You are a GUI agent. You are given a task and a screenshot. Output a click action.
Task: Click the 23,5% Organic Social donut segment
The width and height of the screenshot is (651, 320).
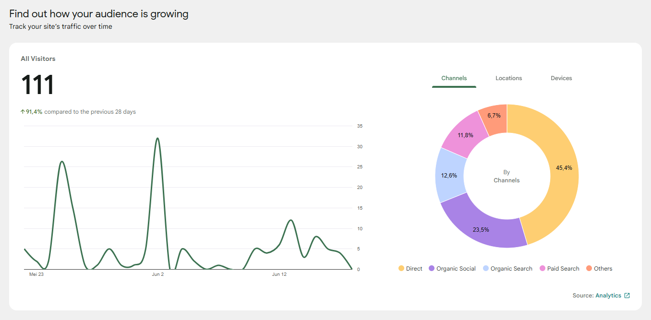480,225
